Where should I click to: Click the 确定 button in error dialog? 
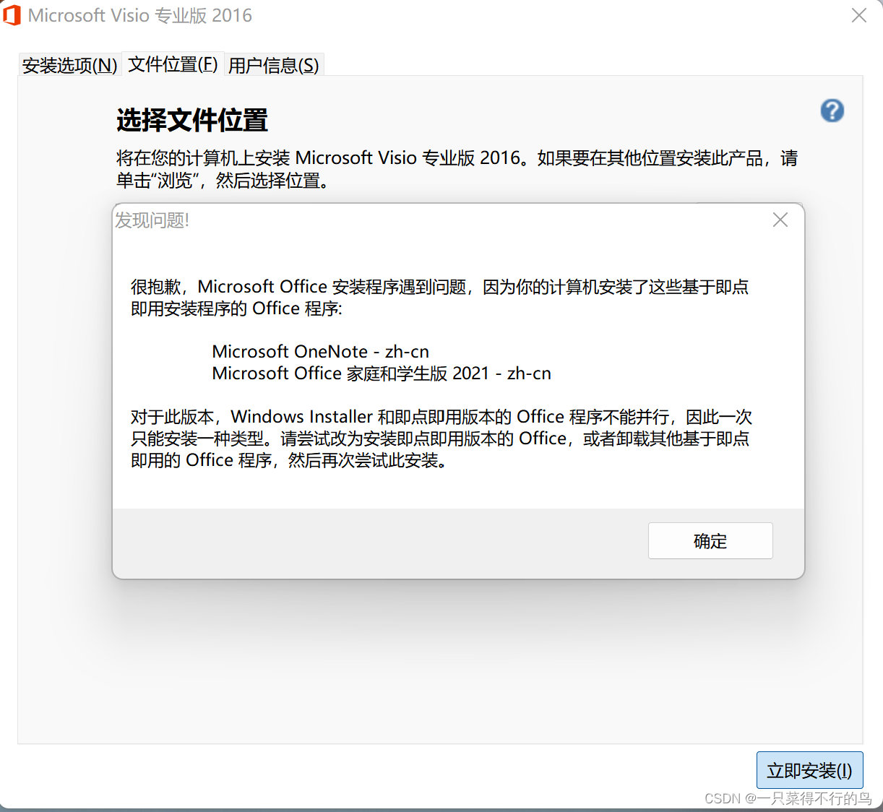point(710,540)
